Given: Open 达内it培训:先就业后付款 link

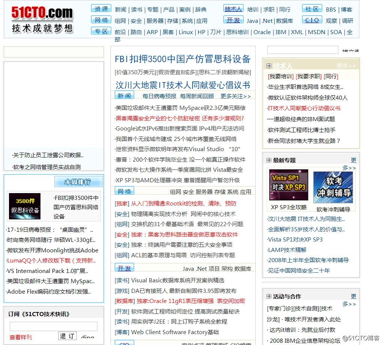Looking at the screenshot, I should click(302, 330).
